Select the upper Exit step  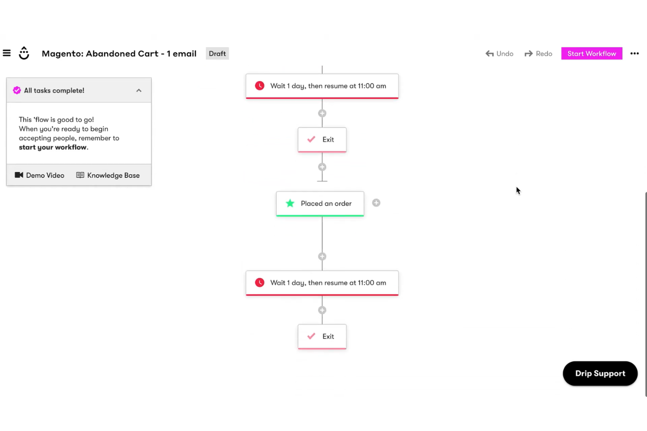click(322, 140)
